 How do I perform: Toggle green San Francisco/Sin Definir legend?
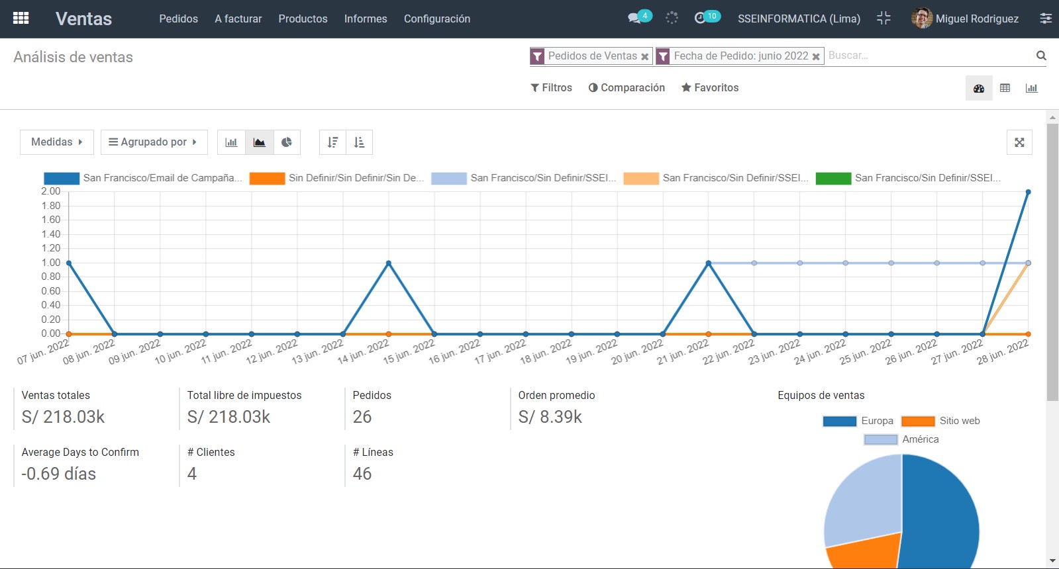(908, 178)
